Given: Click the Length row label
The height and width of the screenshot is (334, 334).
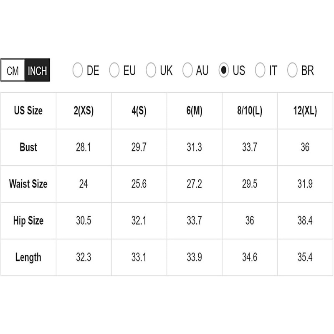Looking at the screenshot, I should point(28,257).
